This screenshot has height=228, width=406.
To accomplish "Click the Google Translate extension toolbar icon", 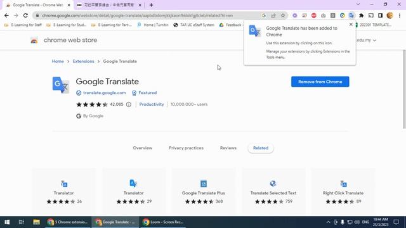I will coord(351,15).
